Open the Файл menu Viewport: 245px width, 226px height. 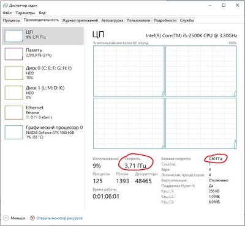7,13
